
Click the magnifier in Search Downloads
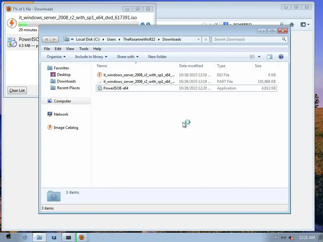284,39
